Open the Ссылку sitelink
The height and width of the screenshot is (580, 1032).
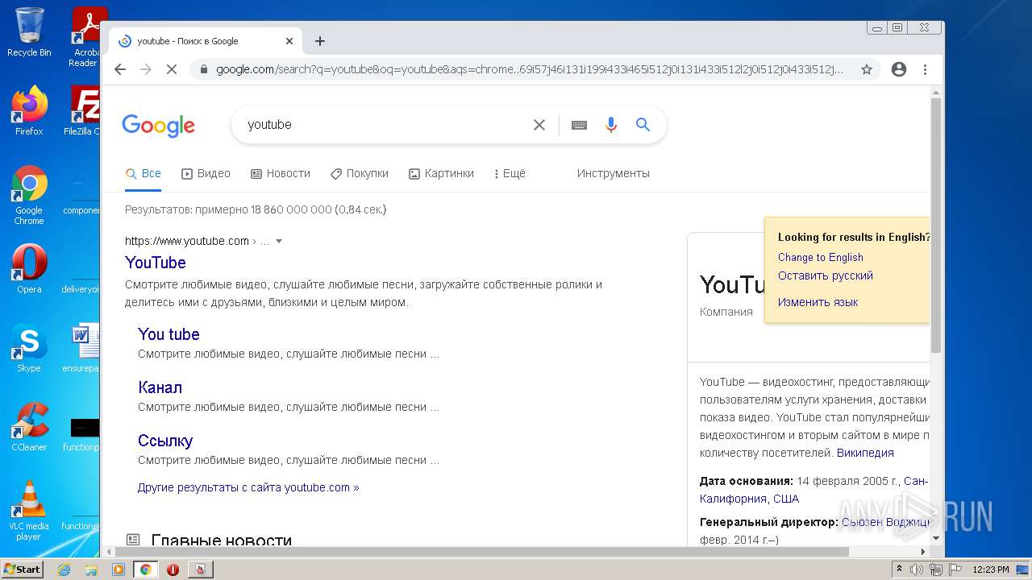coord(165,441)
